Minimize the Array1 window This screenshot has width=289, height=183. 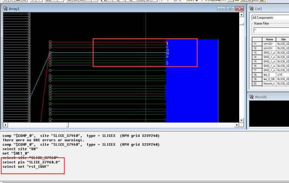tap(221, 9)
